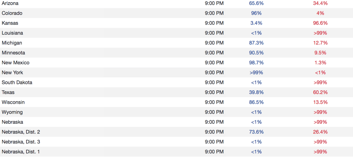Viewport: 353px width, 157px height.
Task: Click Nebraska, Dist. 2 row label
Action: 21,132
